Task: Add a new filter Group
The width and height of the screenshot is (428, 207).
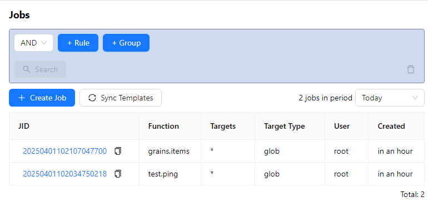Action: 126,43
